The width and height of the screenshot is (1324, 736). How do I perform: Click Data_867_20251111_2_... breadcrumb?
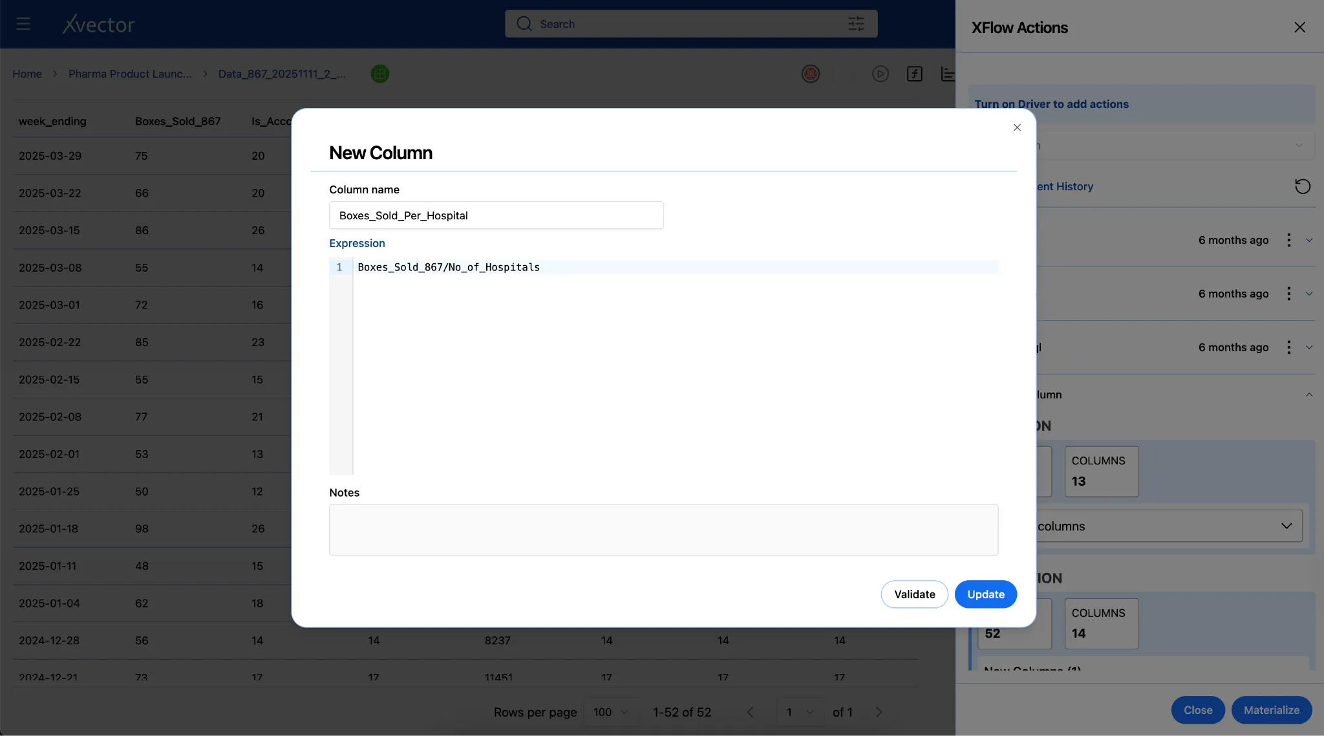point(282,74)
